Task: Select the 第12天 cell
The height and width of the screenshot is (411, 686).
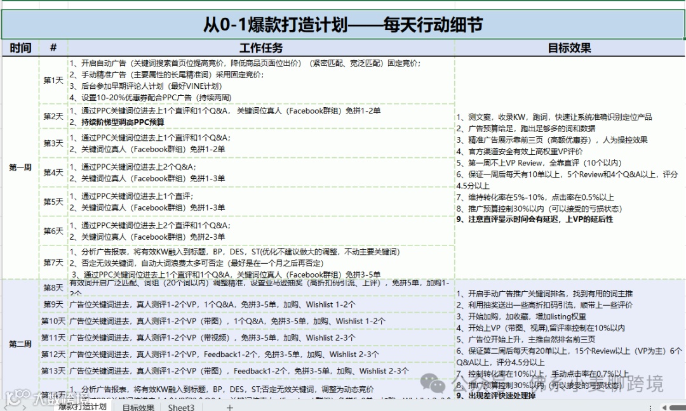Action: tap(53, 354)
